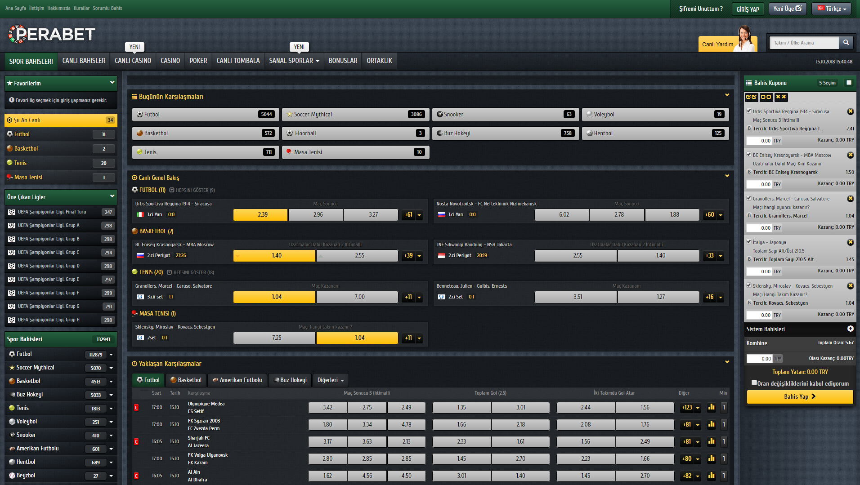Click the Bahis Yap button
The width and height of the screenshot is (860, 485).
pos(799,396)
